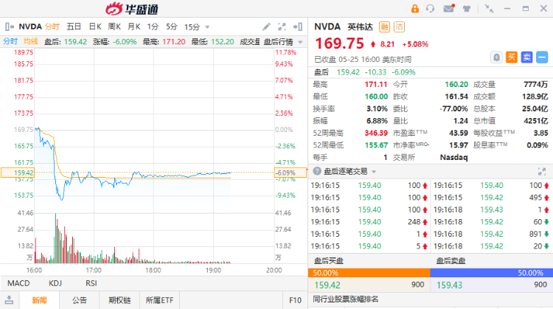This screenshot has width=553, height=309.
Task: Click the tick trade with volume 891
Action: 490,234
